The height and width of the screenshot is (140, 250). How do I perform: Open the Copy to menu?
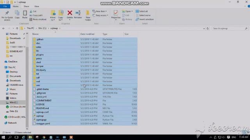click(x=61, y=16)
